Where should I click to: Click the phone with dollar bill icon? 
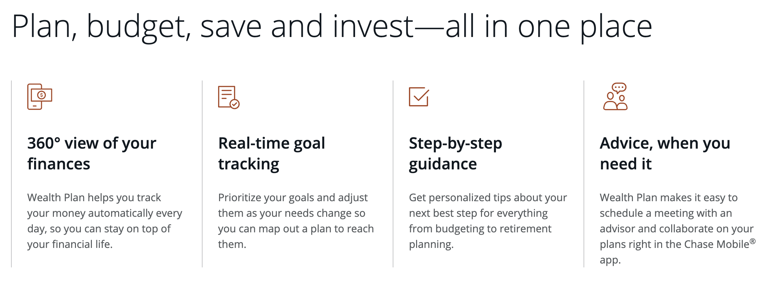click(x=39, y=97)
